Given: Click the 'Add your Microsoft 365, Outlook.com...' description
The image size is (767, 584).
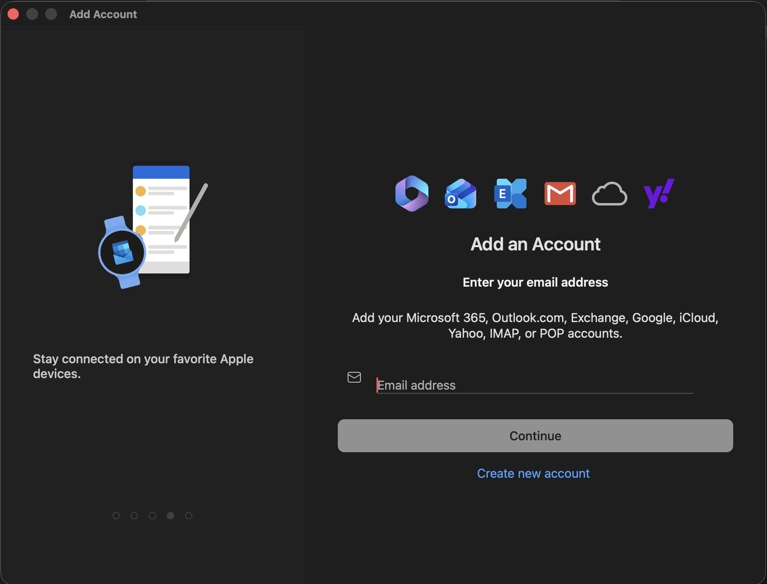Looking at the screenshot, I should (535, 325).
